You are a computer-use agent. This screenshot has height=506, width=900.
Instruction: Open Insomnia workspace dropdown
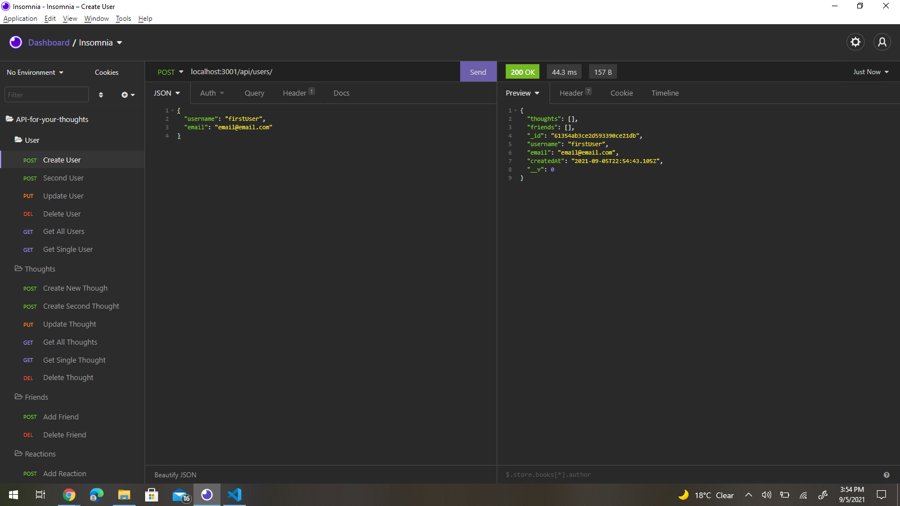100,43
